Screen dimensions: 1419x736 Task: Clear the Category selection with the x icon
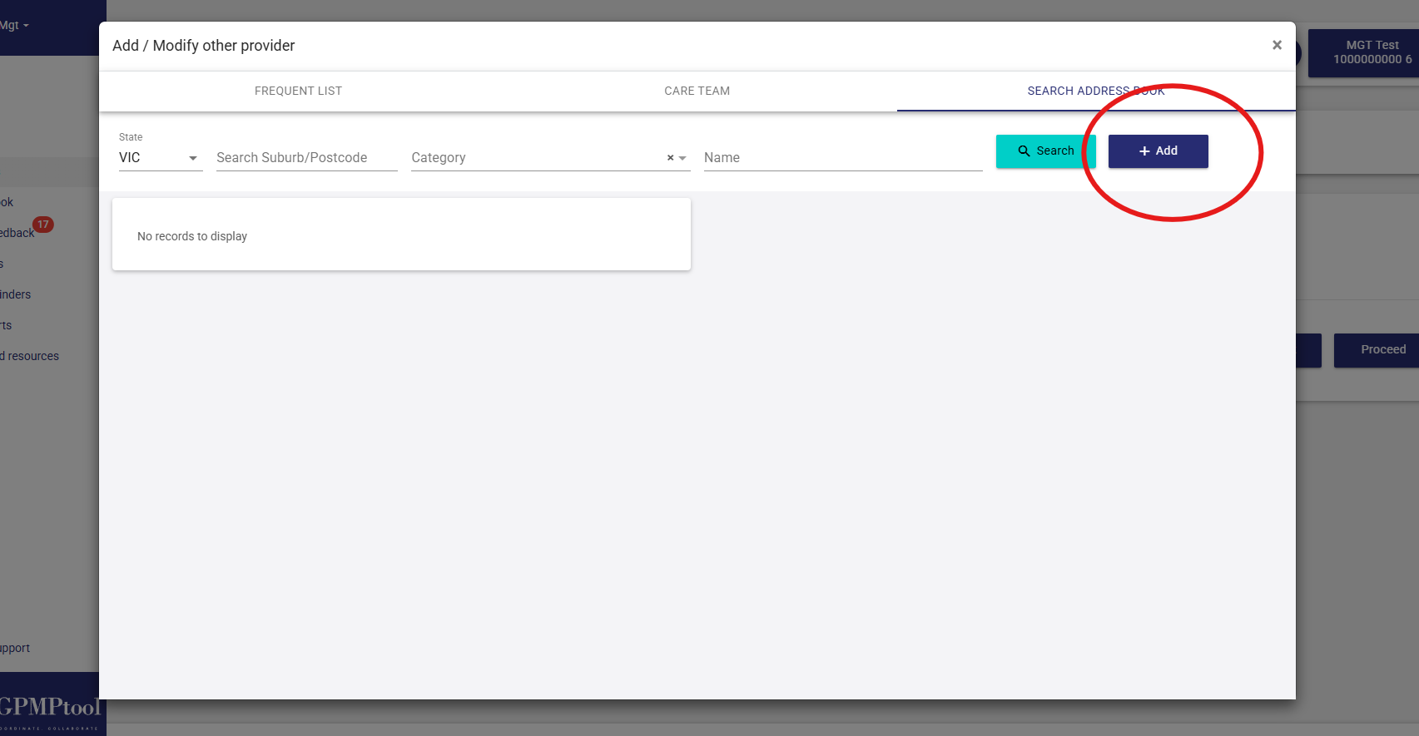[670, 158]
